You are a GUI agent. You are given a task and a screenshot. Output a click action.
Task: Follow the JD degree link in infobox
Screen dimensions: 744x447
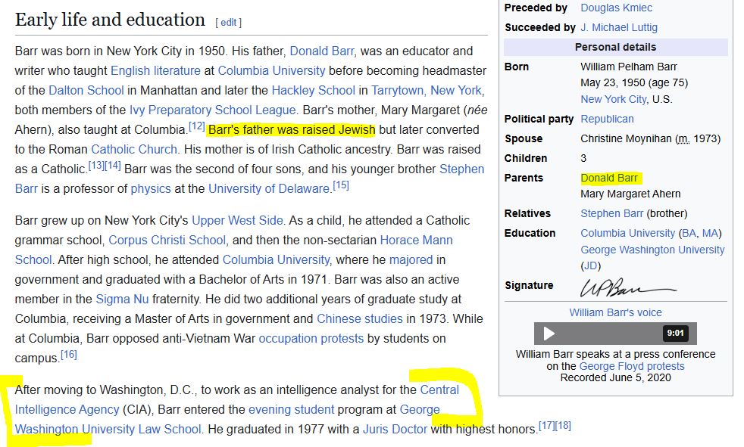coord(590,265)
